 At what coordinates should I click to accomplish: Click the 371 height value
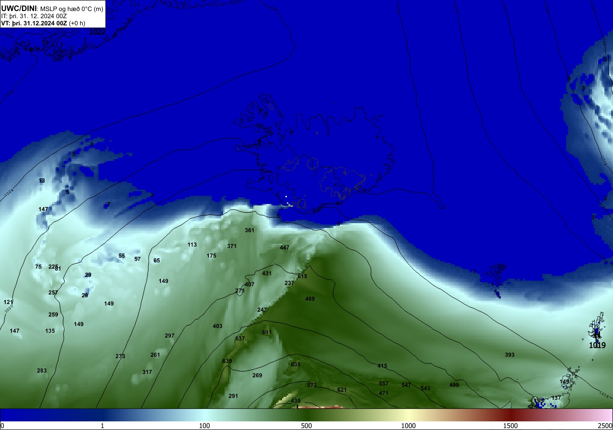232,246
